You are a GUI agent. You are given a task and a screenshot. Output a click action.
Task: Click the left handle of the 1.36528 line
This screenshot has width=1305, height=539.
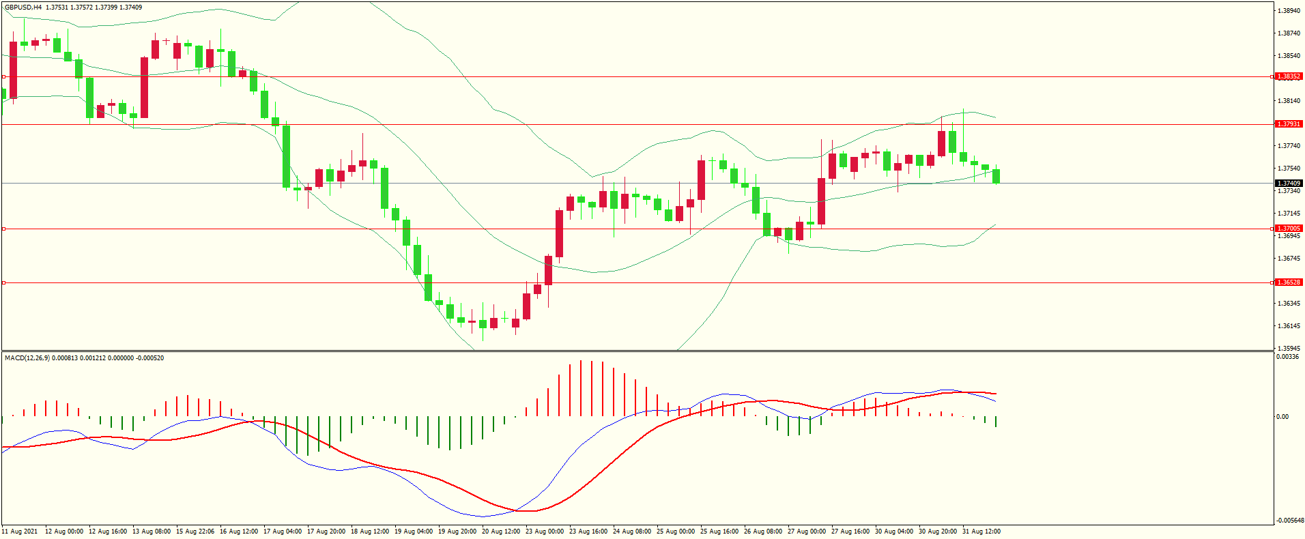tap(3, 282)
